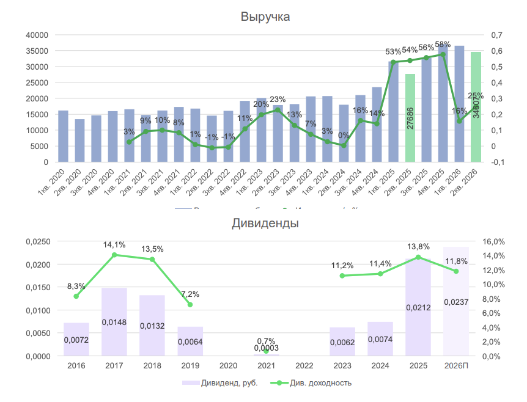The height and width of the screenshot is (402, 527).
Task: Select the 0,0212 dividend value
Action: [x=418, y=308]
